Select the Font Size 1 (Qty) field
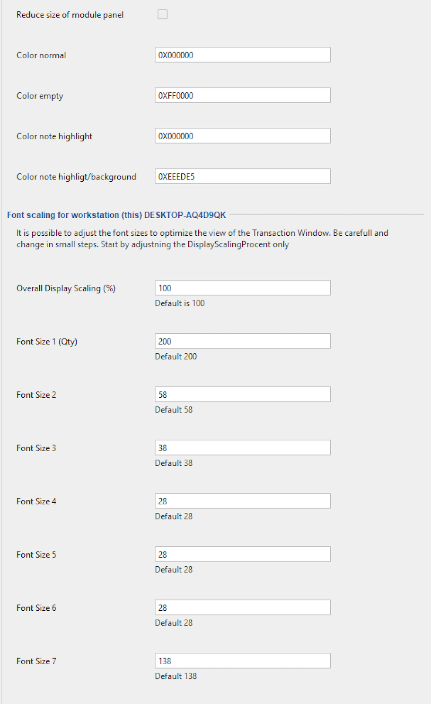This screenshot has height=704, width=431. 243,341
